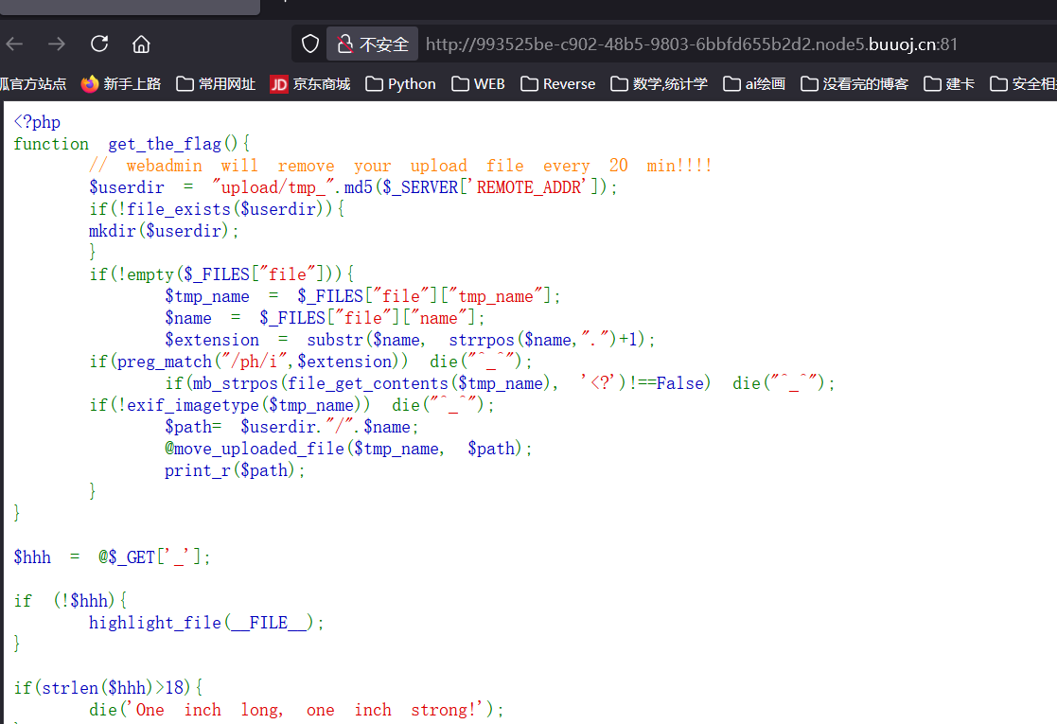Click 'mkdir($userdir);' code line
The image size is (1057, 724).
(x=164, y=231)
